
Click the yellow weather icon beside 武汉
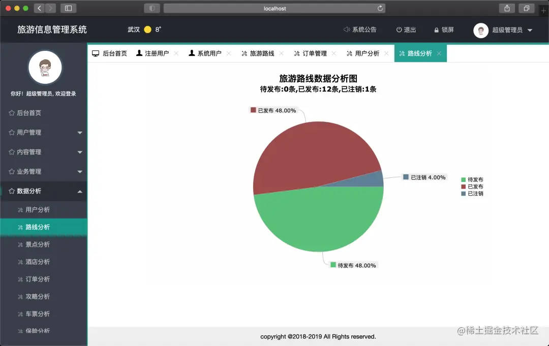[x=147, y=30]
